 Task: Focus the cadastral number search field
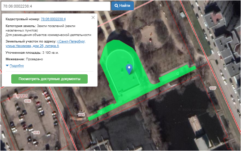[x=55, y=6]
